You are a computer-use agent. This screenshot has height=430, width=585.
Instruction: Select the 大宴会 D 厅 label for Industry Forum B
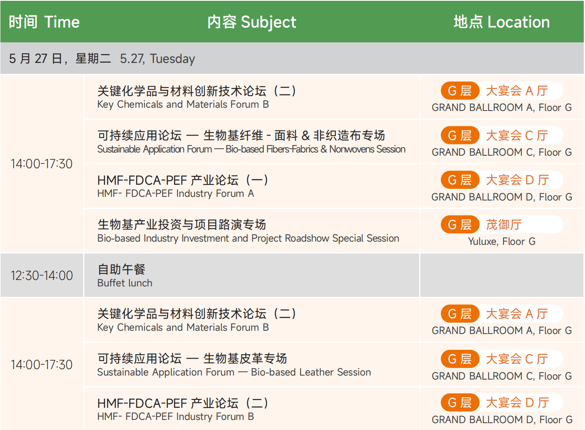tap(517, 403)
